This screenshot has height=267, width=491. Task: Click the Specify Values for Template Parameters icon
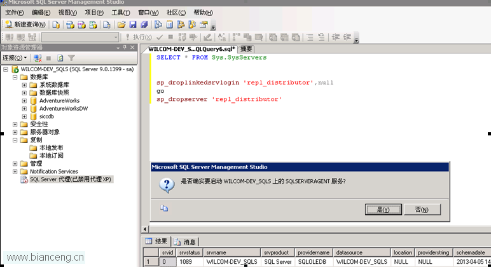click(222, 38)
